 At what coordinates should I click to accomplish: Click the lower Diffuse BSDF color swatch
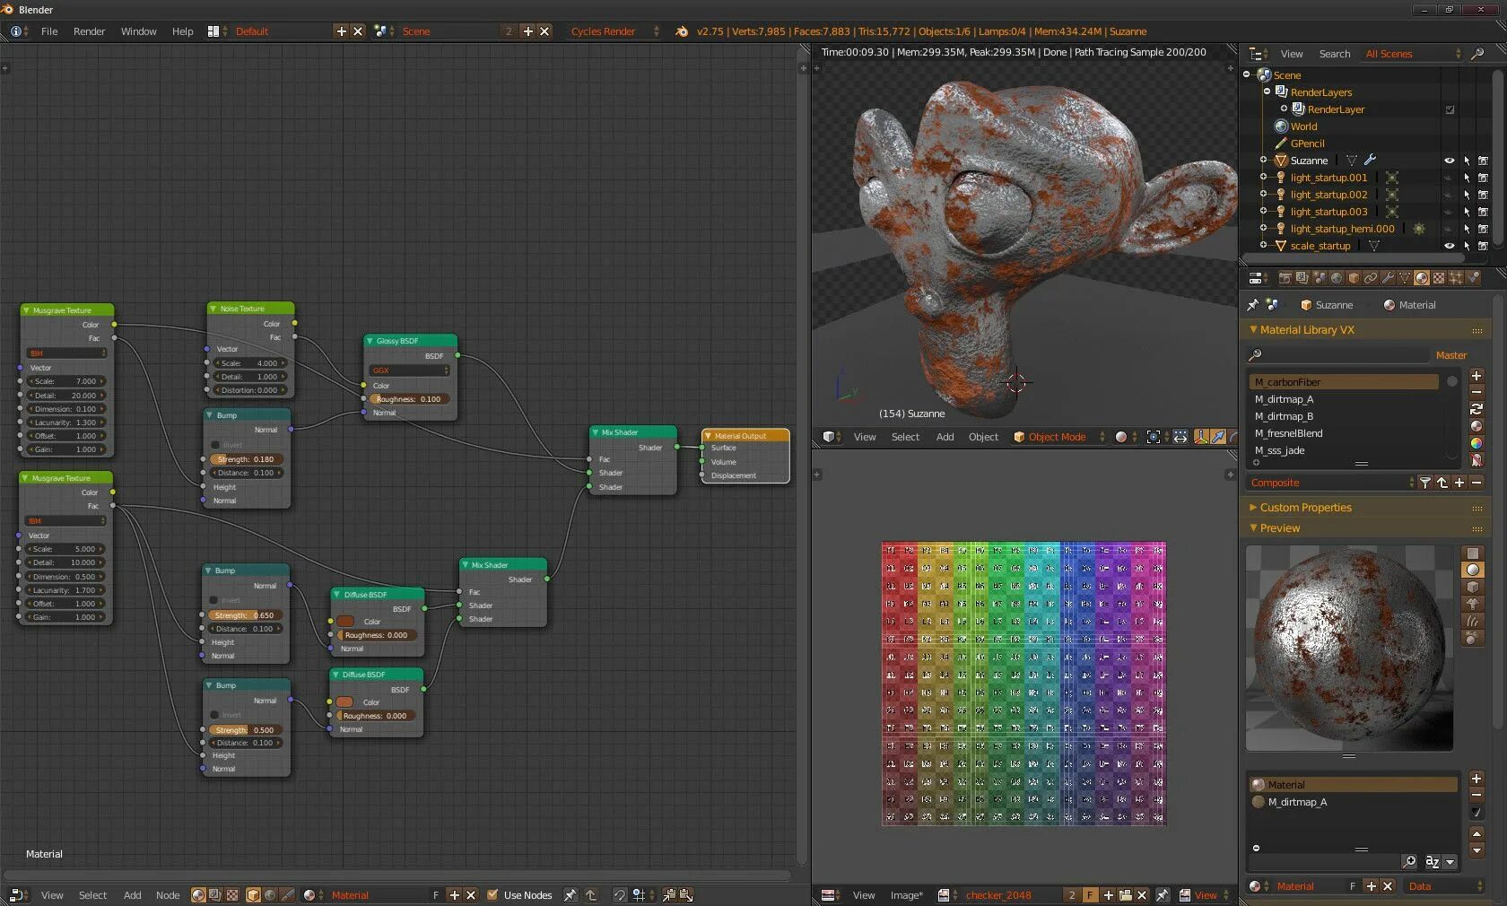[344, 702]
